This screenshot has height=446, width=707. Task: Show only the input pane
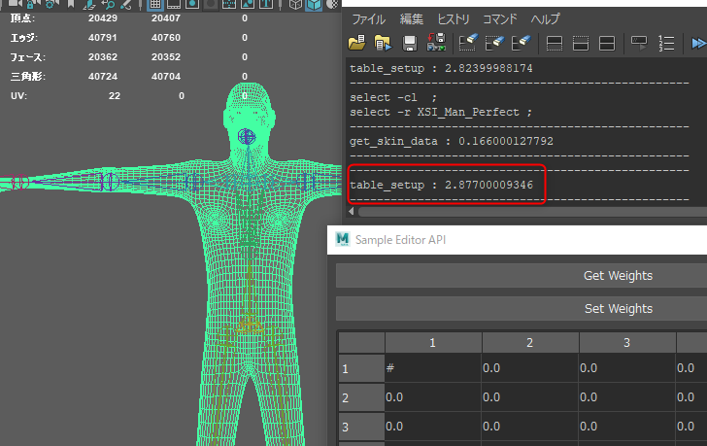pyautogui.click(x=581, y=44)
